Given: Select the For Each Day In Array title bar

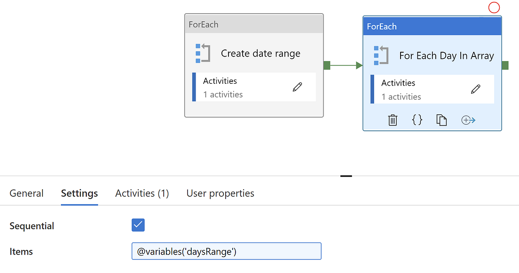Looking at the screenshot, I should click(432, 26).
